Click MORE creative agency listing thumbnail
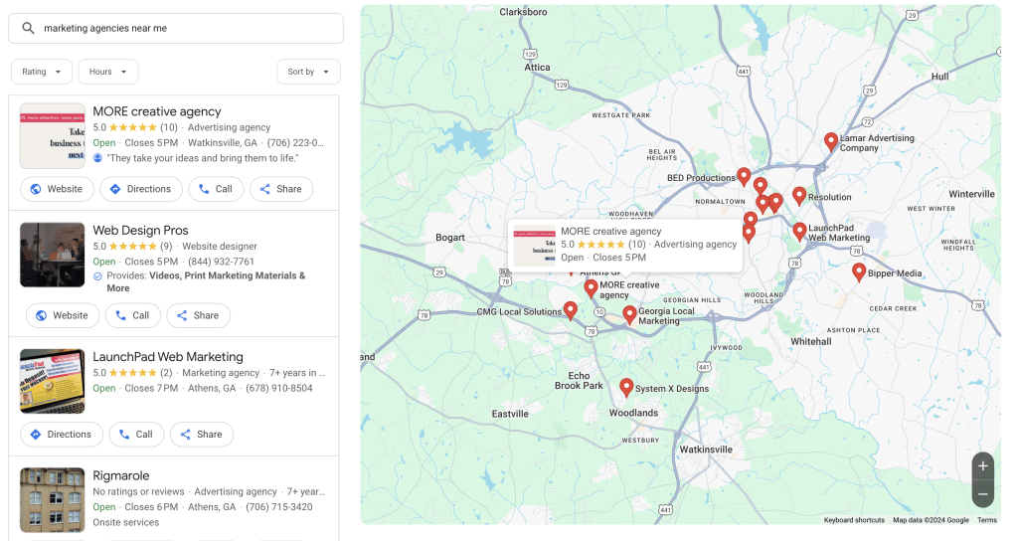This screenshot has width=1018, height=541. pyautogui.click(x=53, y=135)
